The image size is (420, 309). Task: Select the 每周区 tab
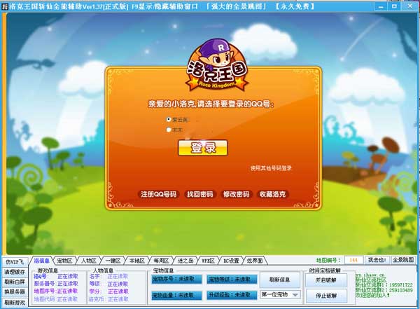[x=161, y=261]
